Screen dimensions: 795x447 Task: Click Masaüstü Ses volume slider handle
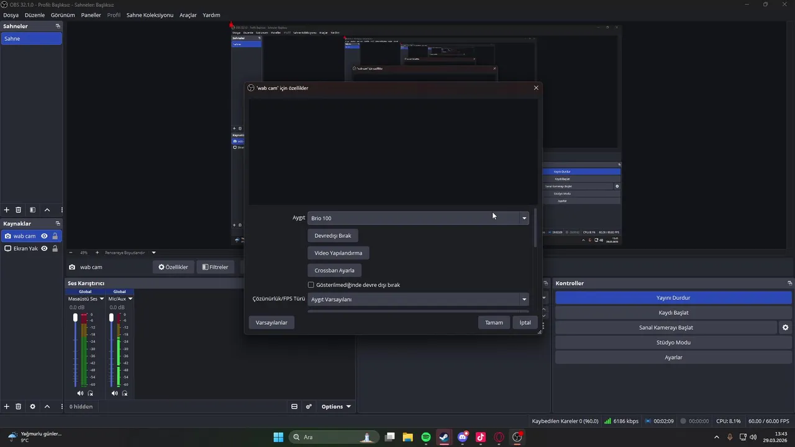(75, 317)
